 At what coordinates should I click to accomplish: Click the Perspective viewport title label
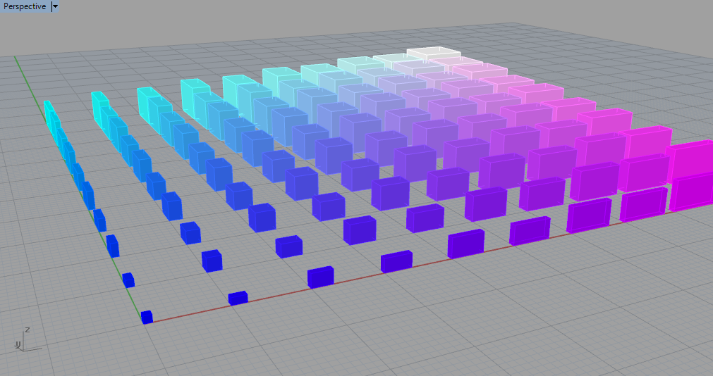tap(25, 6)
